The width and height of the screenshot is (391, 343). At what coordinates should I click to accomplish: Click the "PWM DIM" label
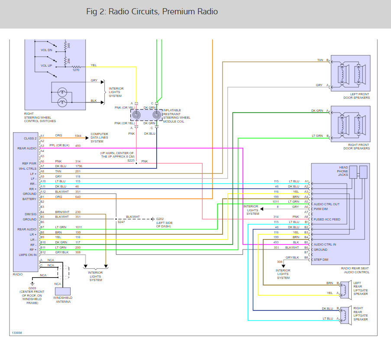pos(321,209)
